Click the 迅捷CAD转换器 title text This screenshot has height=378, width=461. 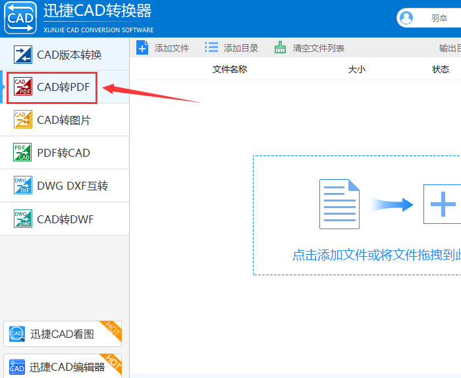point(97,11)
